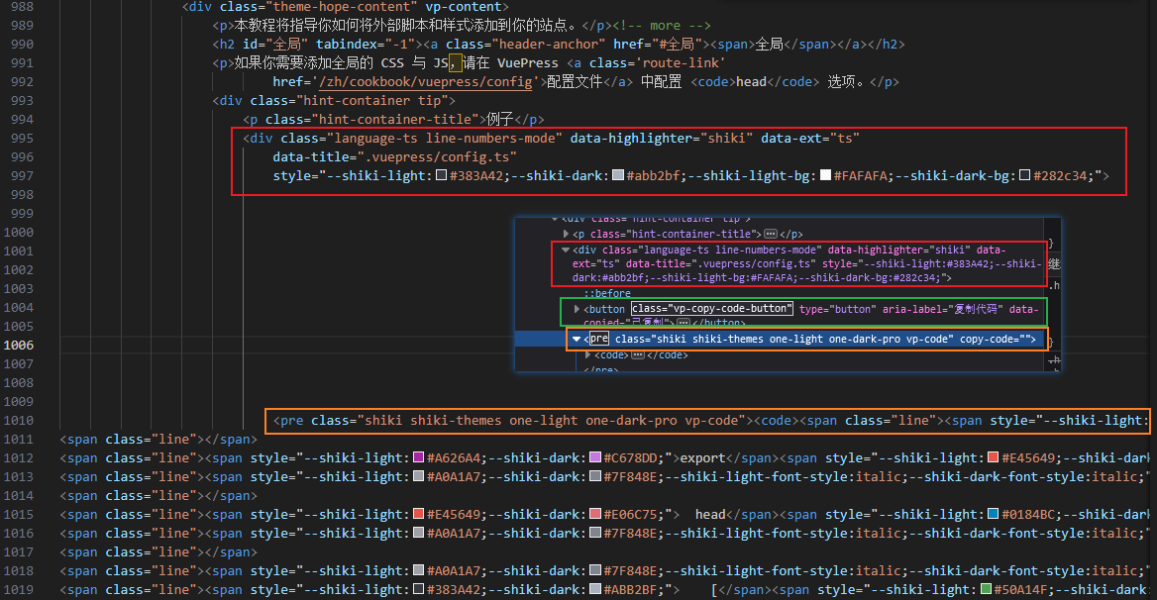Click the #E06C75 color swatch on line 1015
The image size is (1157, 600).
[594, 515]
